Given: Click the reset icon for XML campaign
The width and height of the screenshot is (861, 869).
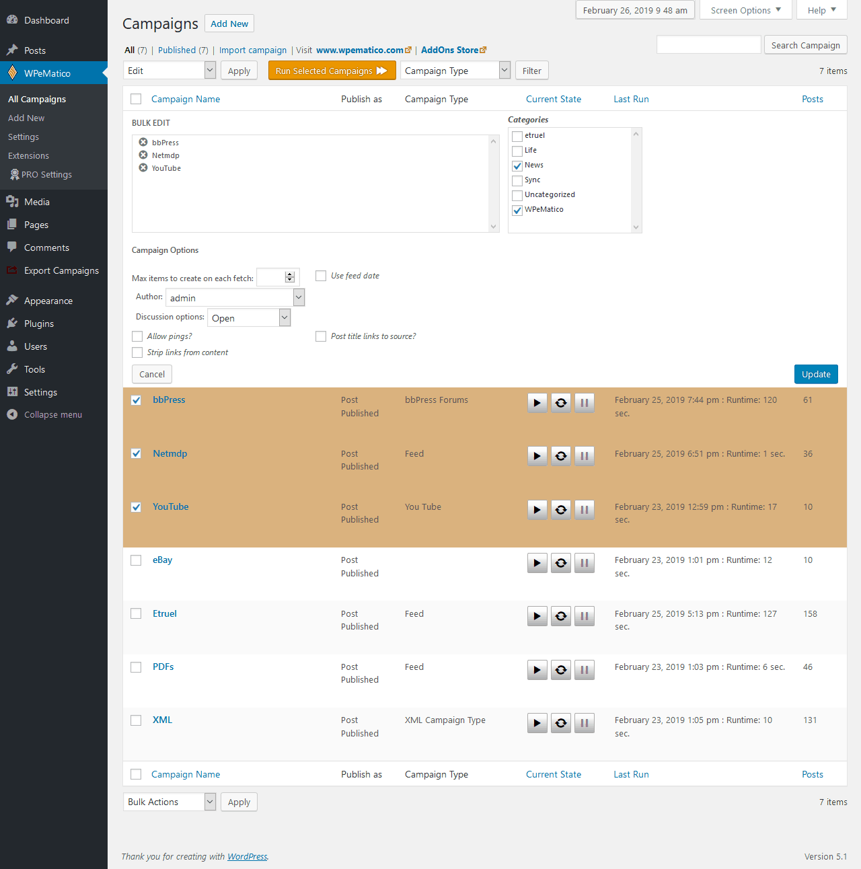Looking at the screenshot, I should 561,723.
